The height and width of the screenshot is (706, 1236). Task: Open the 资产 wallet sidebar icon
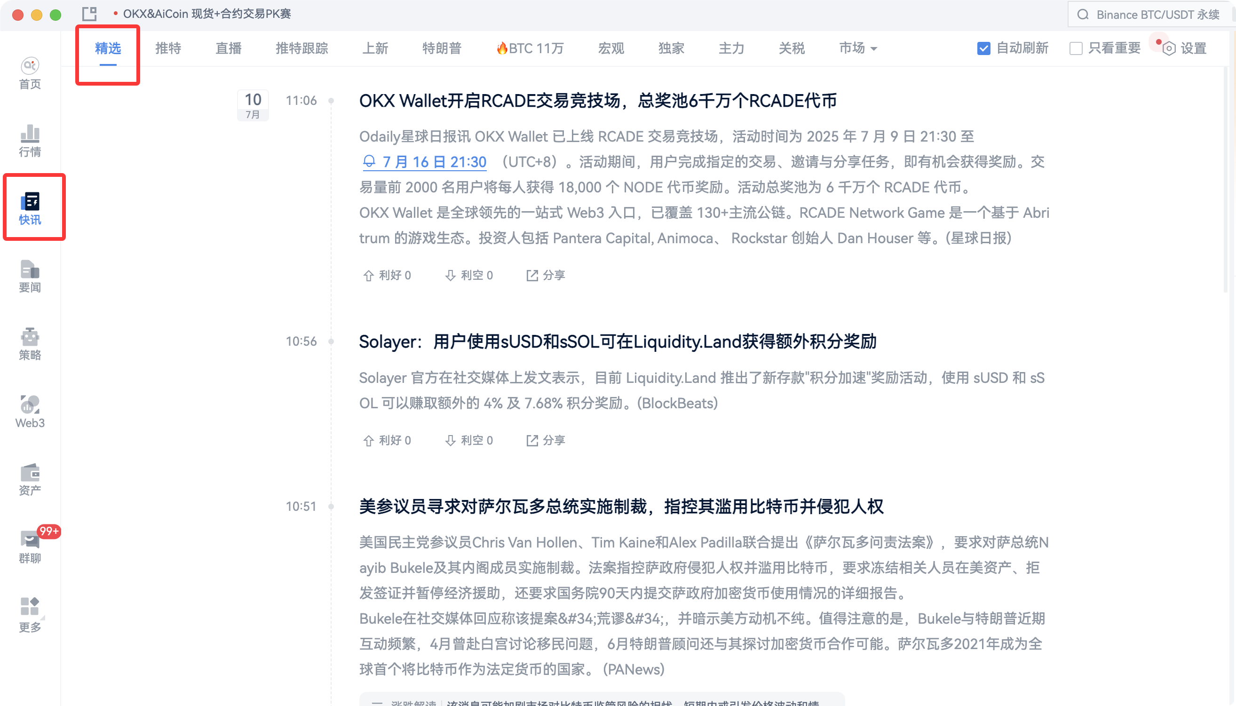tap(30, 480)
